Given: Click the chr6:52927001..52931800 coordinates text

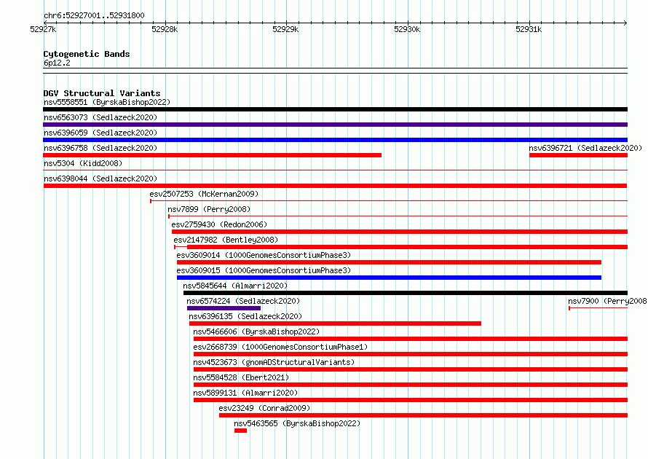Looking at the screenshot, I should click(94, 15).
